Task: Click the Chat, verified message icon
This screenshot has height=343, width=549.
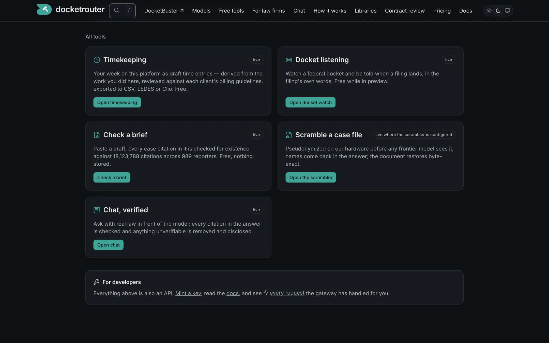Action: coord(97,210)
